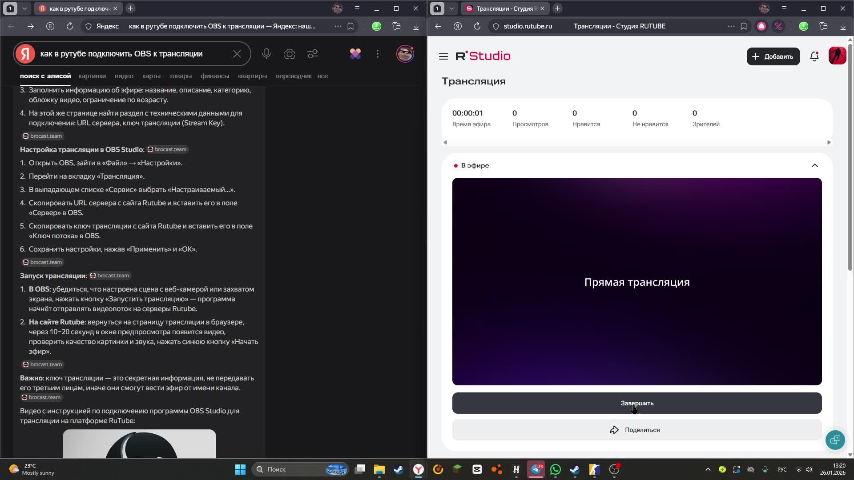Open the support chat widget

[835, 440]
